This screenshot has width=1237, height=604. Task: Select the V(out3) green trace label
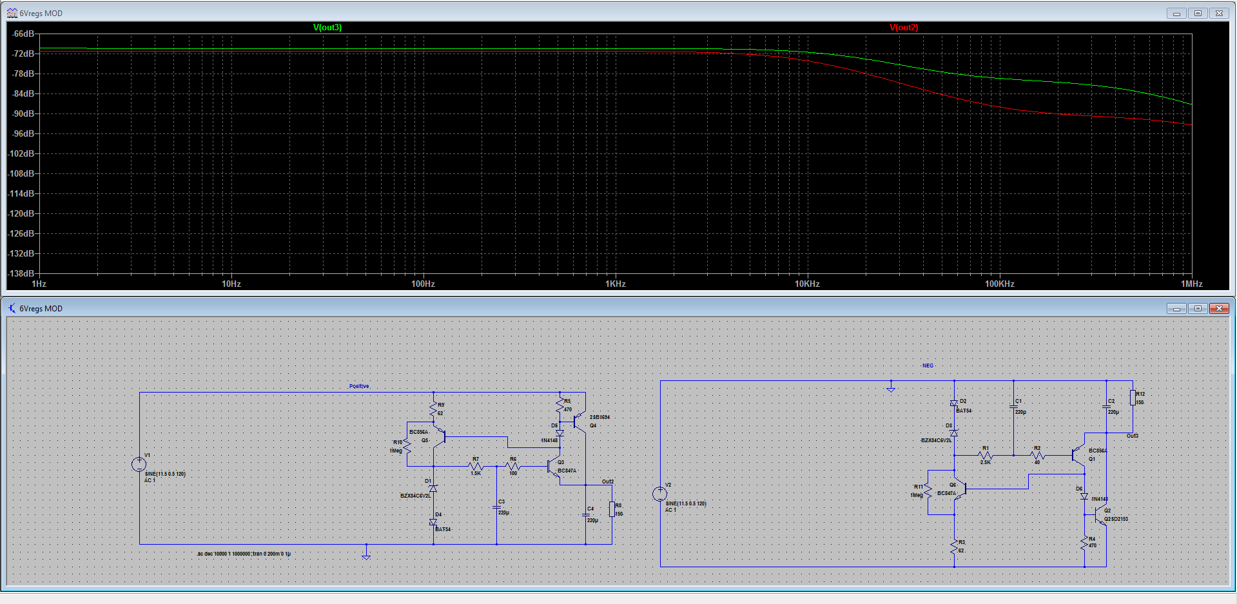point(327,28)
